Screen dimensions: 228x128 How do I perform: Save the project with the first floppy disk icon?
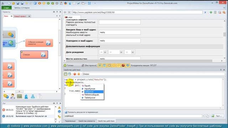[18, 3]
